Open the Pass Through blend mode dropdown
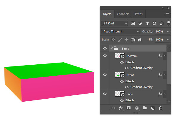The height and width of the screenshot is (121, 176). pos(121,32)
